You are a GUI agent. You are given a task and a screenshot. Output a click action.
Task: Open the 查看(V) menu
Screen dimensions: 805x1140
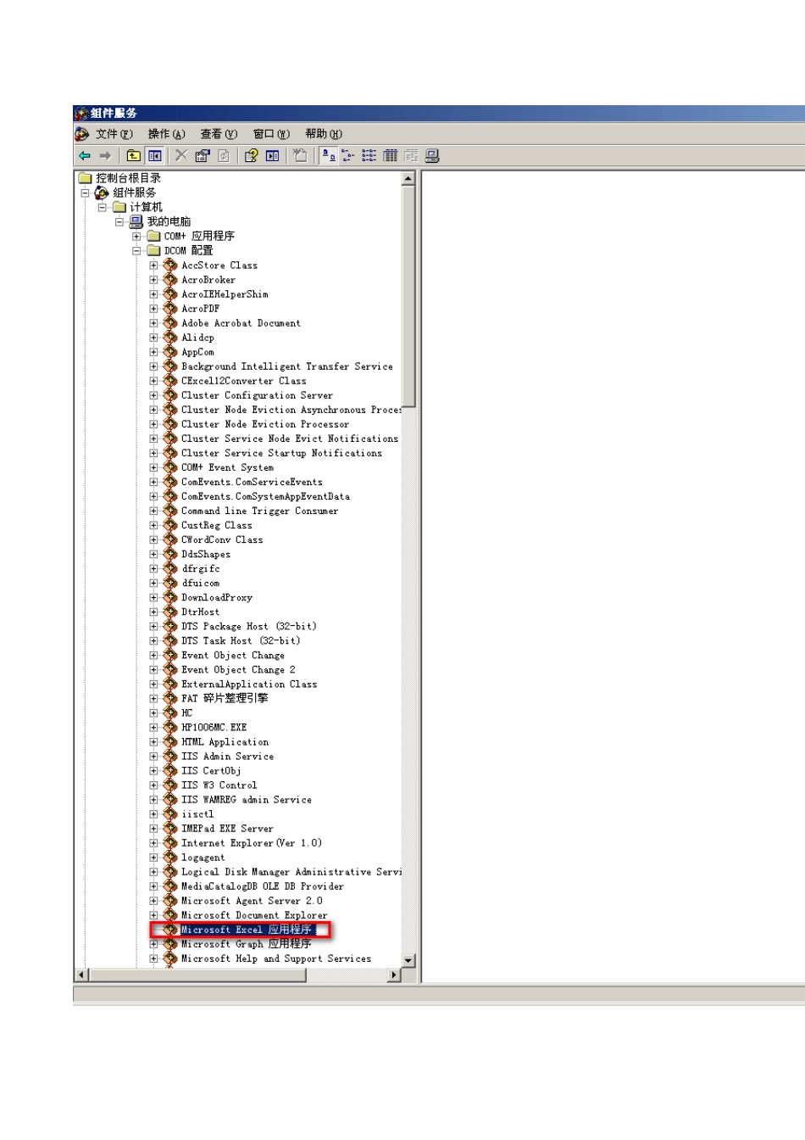click(x=219, y=134)
